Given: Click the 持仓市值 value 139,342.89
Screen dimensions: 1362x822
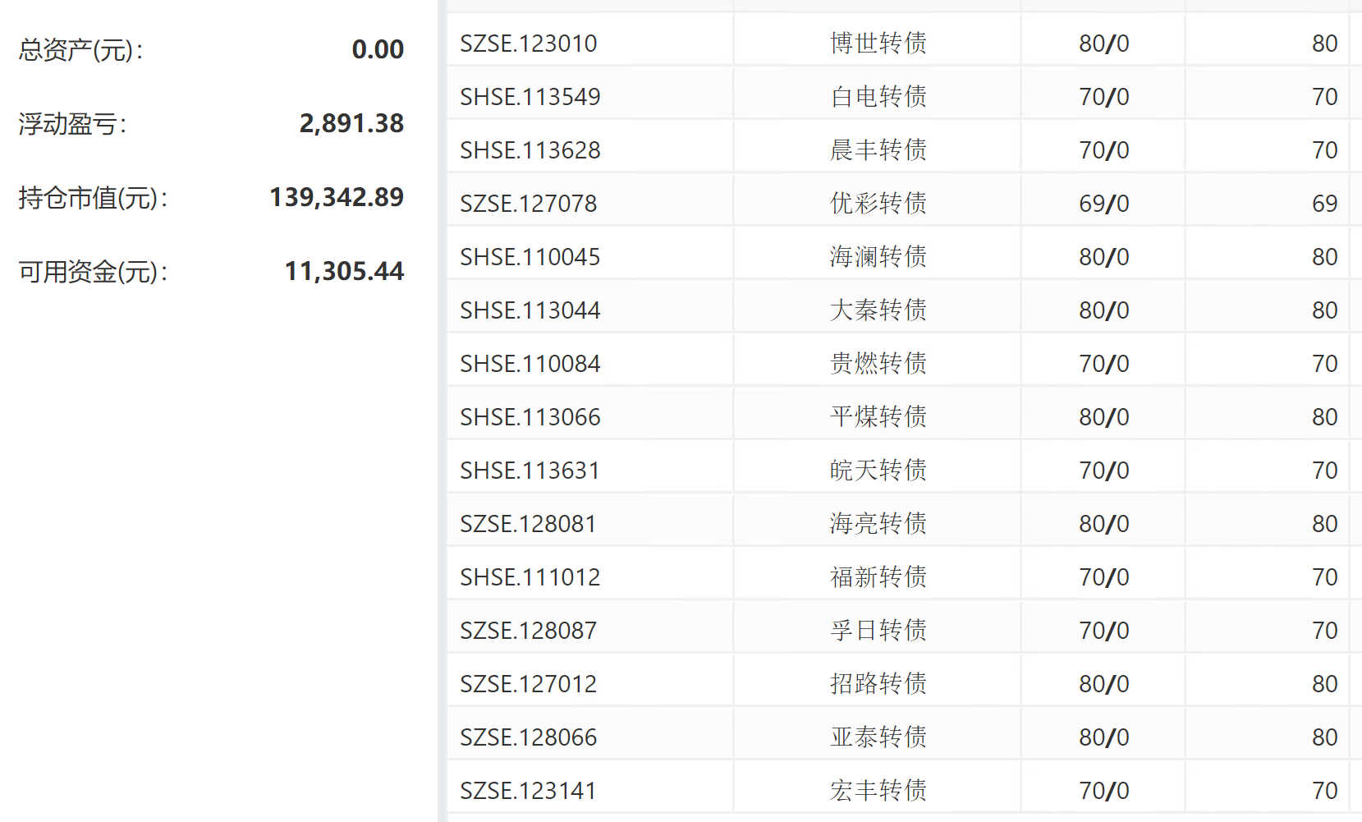Looking at the screenshot, I should [337, 197].
